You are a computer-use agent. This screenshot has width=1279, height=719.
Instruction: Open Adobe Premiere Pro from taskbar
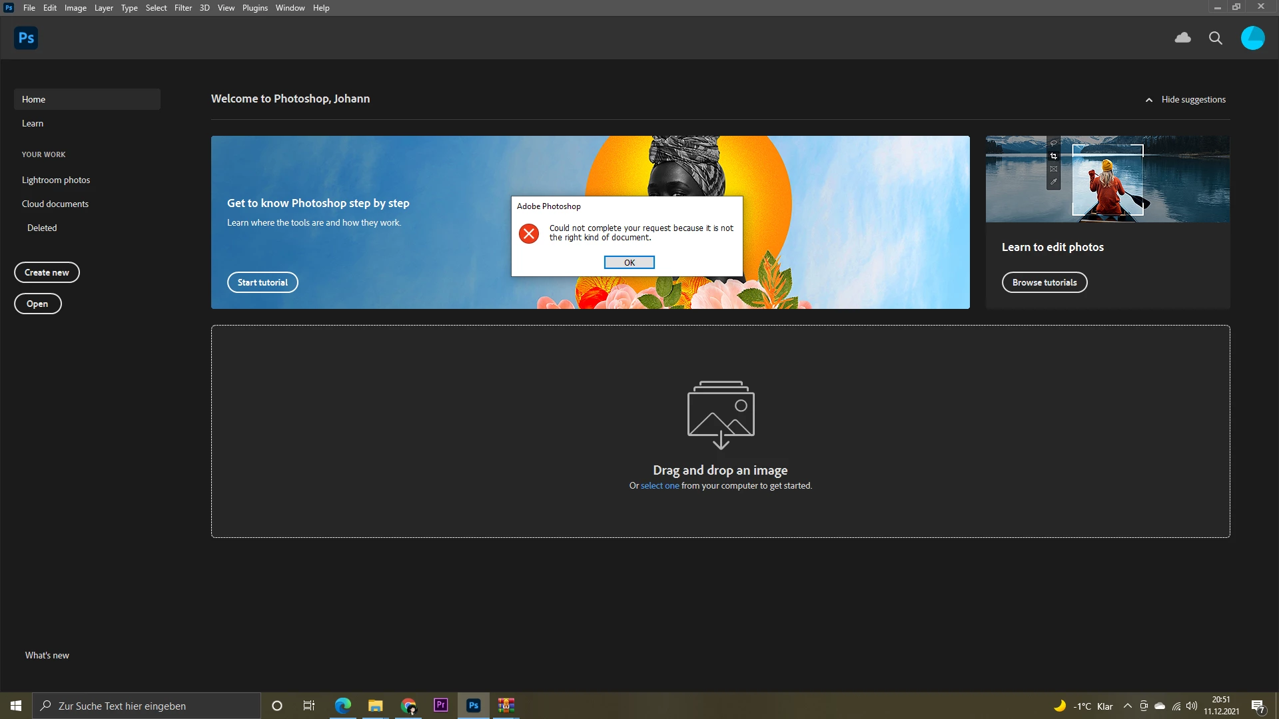coord(440,705)
